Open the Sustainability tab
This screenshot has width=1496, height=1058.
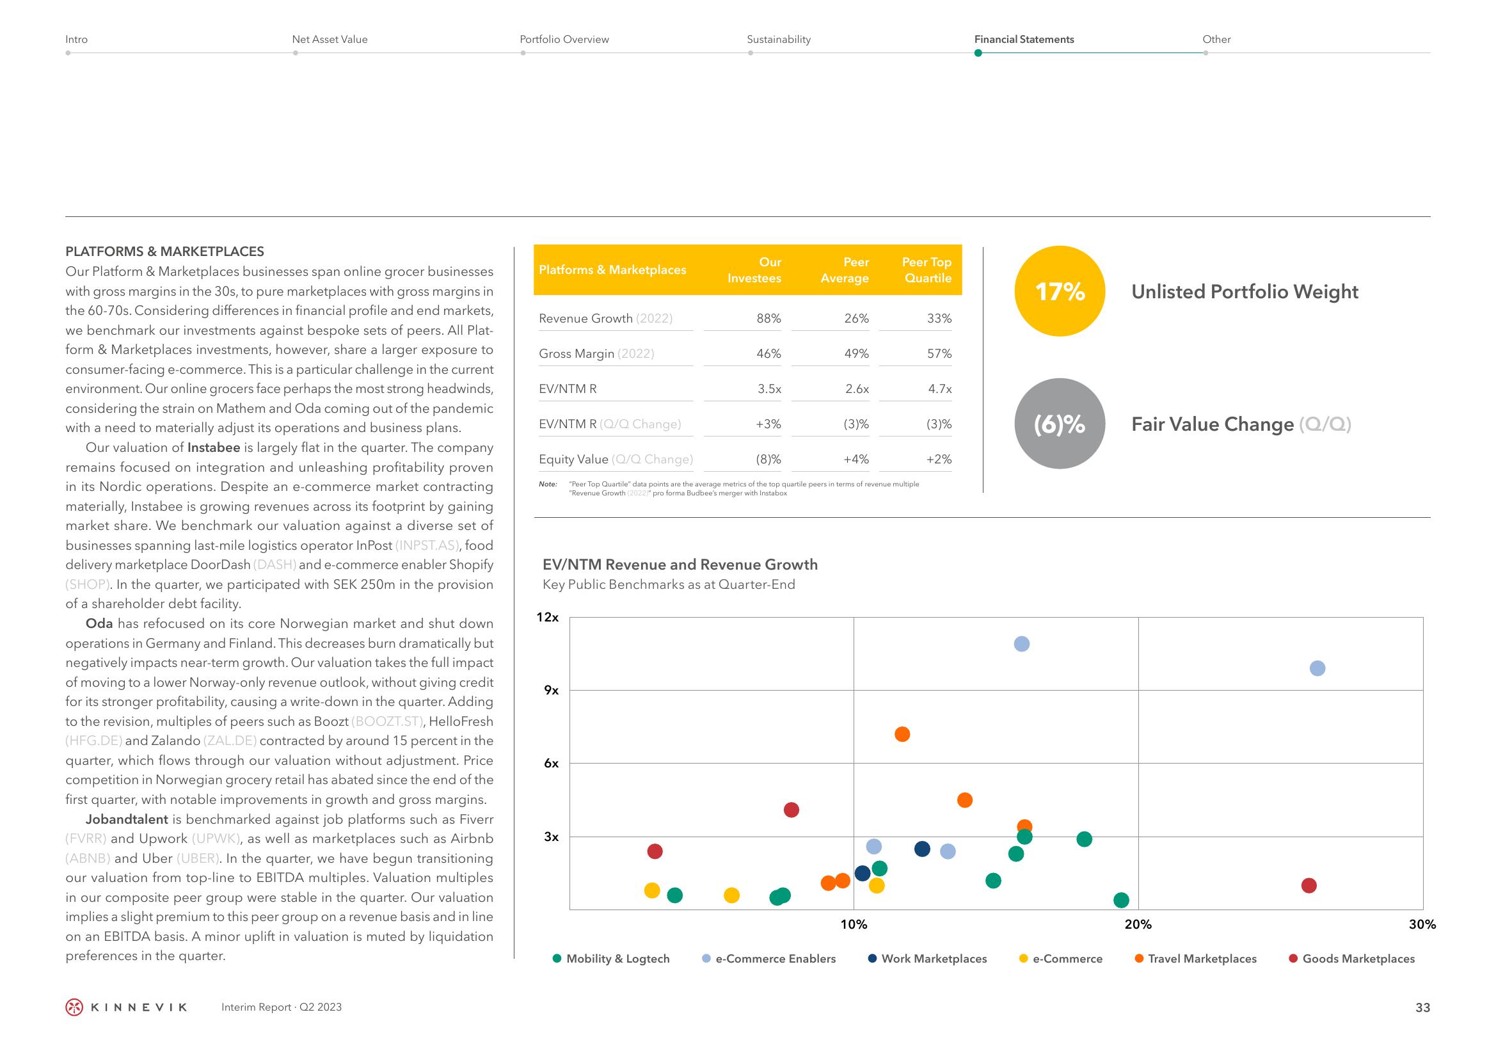click(779, 39)
